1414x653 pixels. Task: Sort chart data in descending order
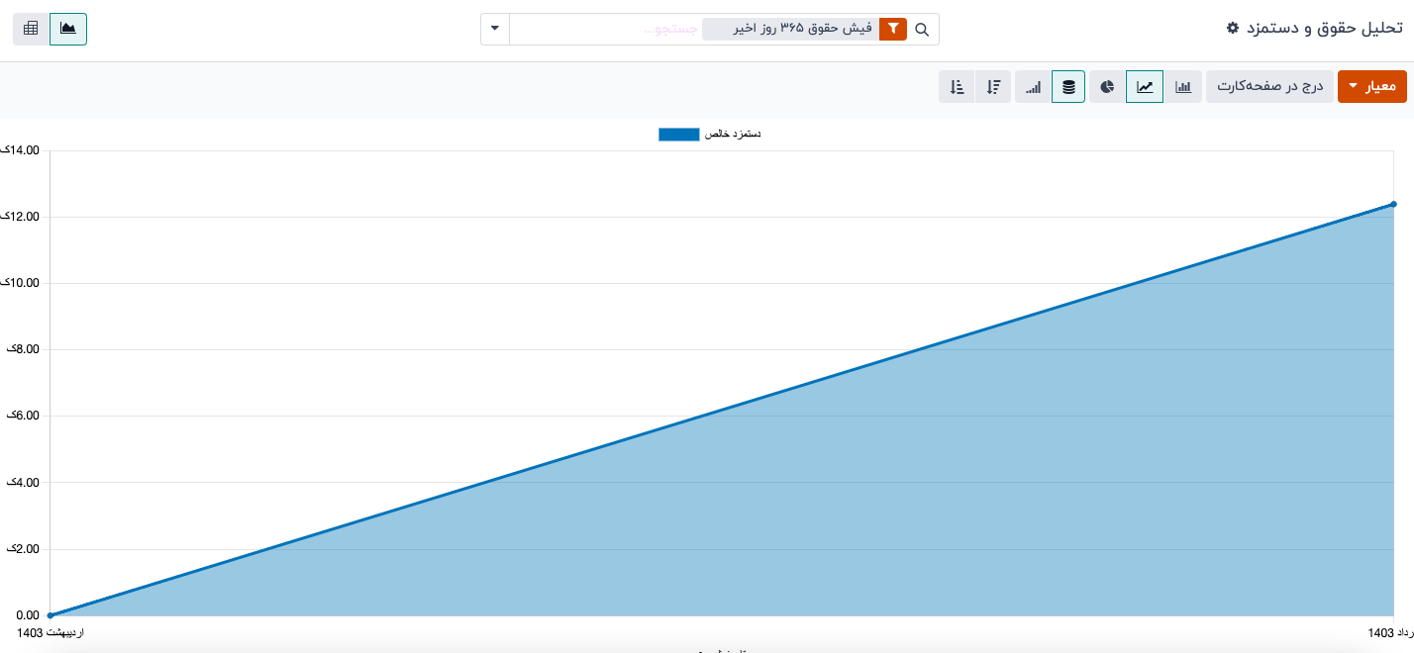(994, 87)
